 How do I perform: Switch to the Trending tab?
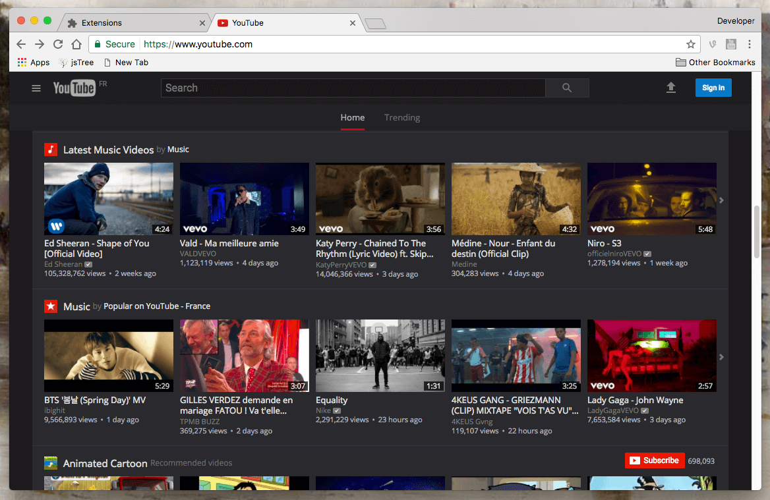point(402,118)
